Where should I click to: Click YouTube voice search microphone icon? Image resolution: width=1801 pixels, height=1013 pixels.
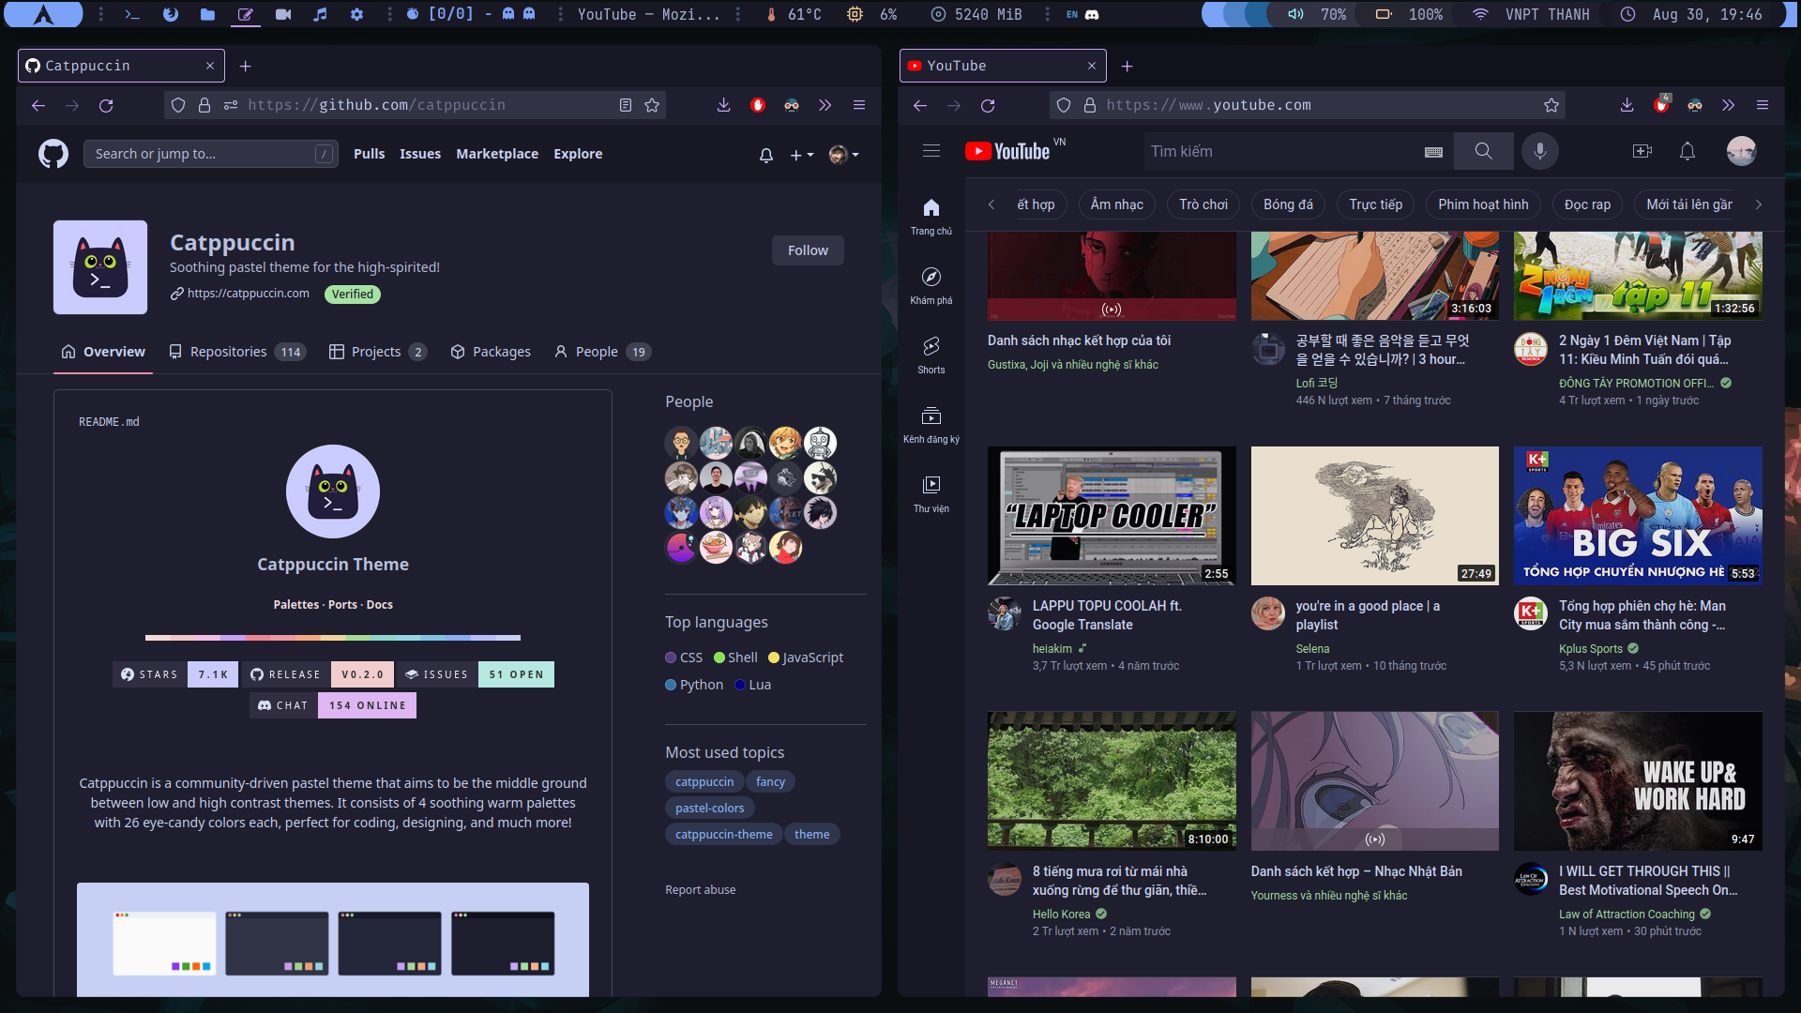click(x=1539, y=151)
